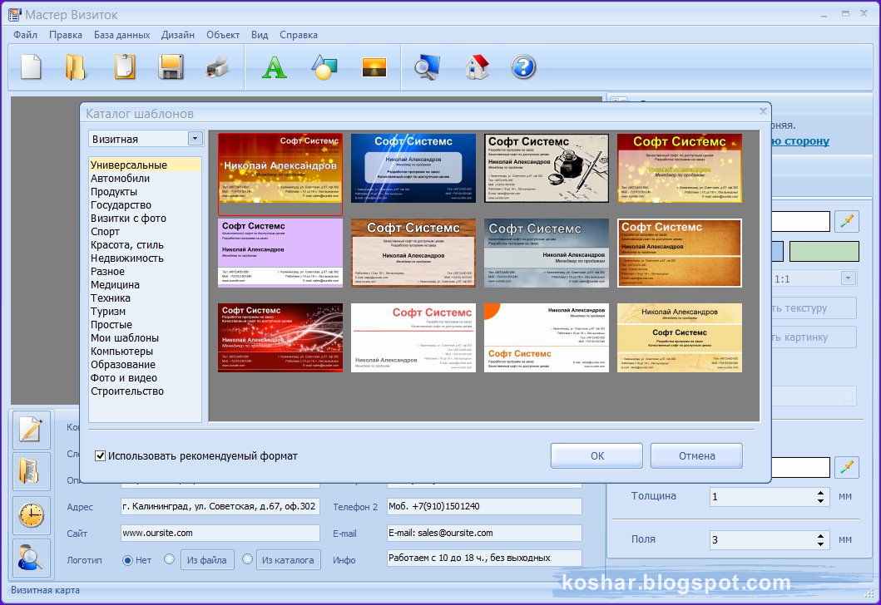Select the 'Нет' logo radio button
This screenshot has height=605, width=881.
128,560
